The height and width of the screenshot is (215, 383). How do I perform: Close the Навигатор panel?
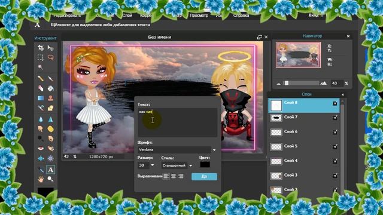348,36
